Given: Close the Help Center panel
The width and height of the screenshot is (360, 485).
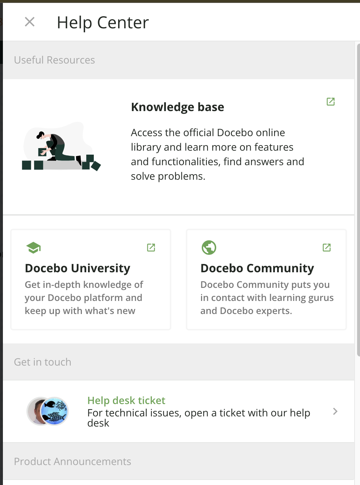Looking at the screenshot, I should [30, 22].
